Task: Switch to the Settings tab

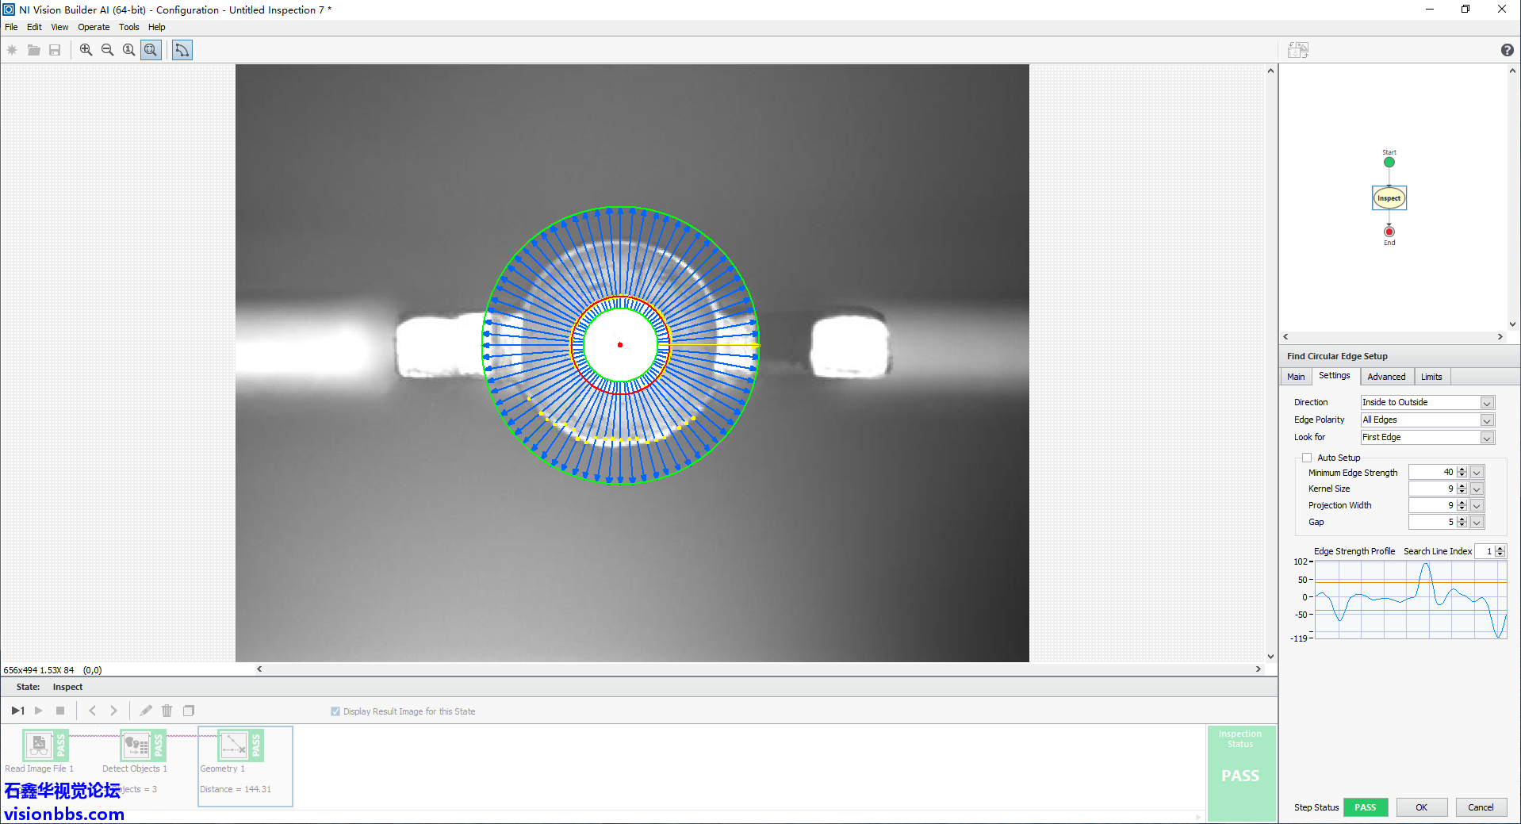Action: (1335, 376)
